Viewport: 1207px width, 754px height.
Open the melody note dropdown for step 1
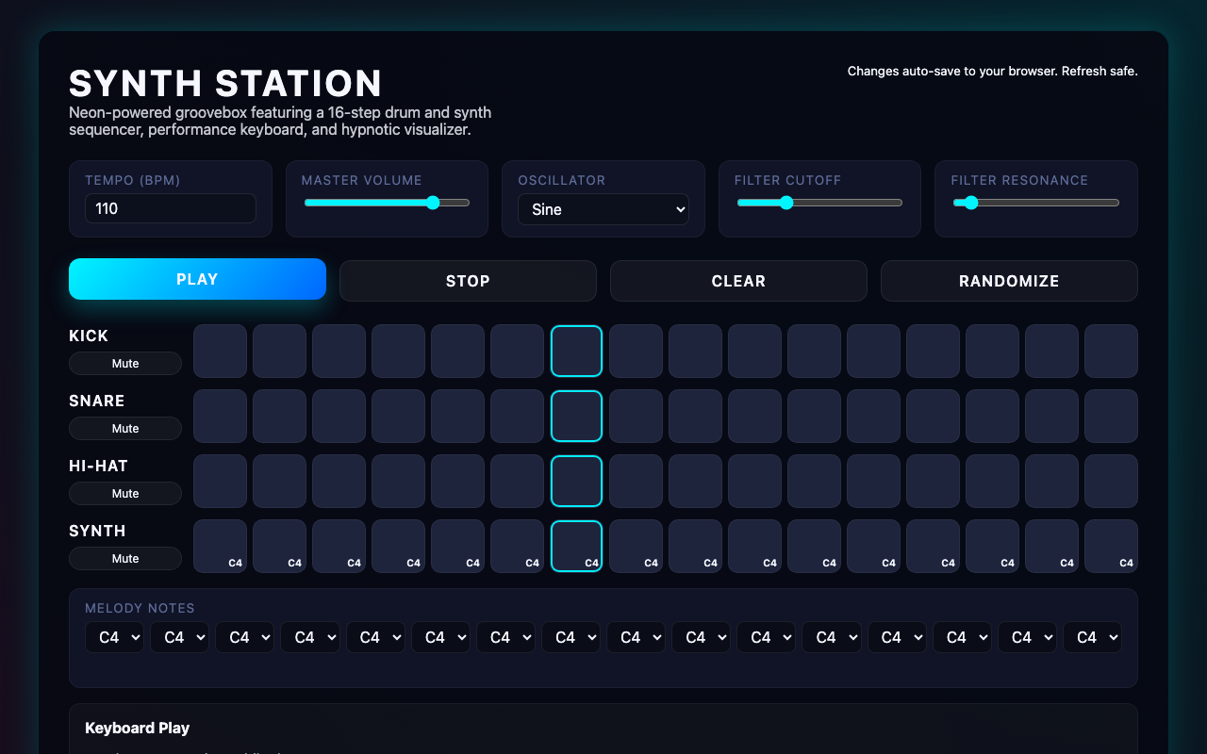pyautogui.click(x=114, y=637)
